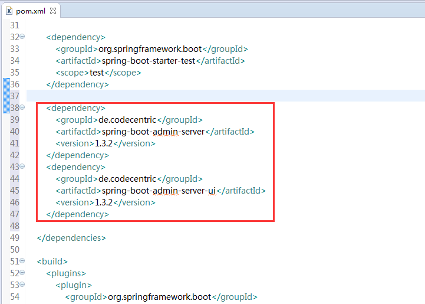Click the closing dependency tag on line 36

(78, 84)
